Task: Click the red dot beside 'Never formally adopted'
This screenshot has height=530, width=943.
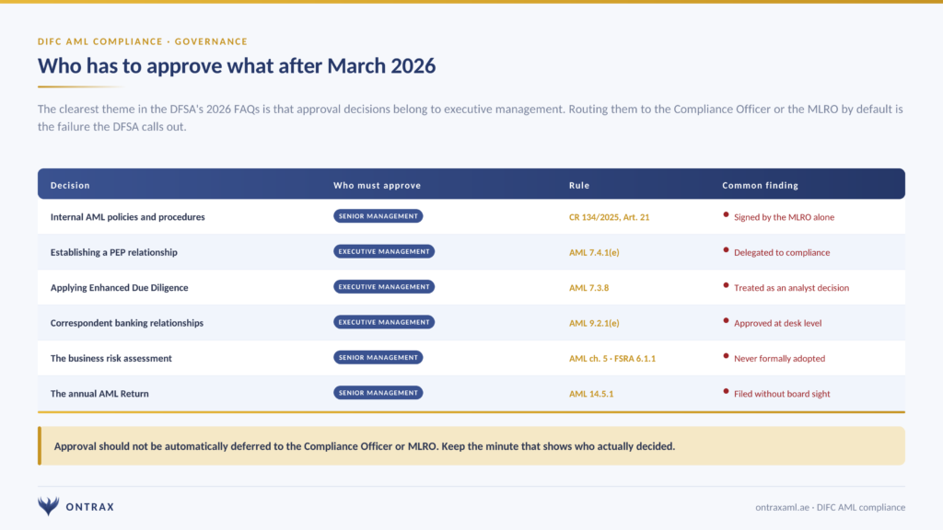Action: coord(726,356)
